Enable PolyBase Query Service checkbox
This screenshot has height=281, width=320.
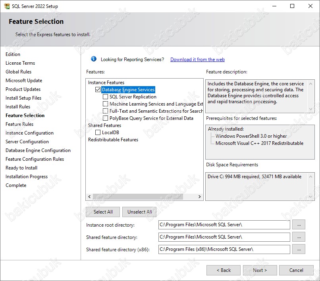tap(105, 118)
